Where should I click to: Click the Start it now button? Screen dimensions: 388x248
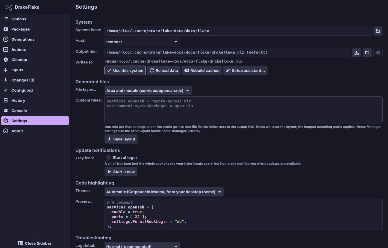point(121,172)
